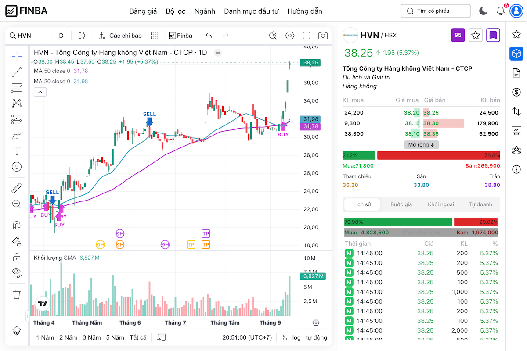Open the D timeframe interval dropdown
The image size is (527, 351).
click(x=61, y=36)
